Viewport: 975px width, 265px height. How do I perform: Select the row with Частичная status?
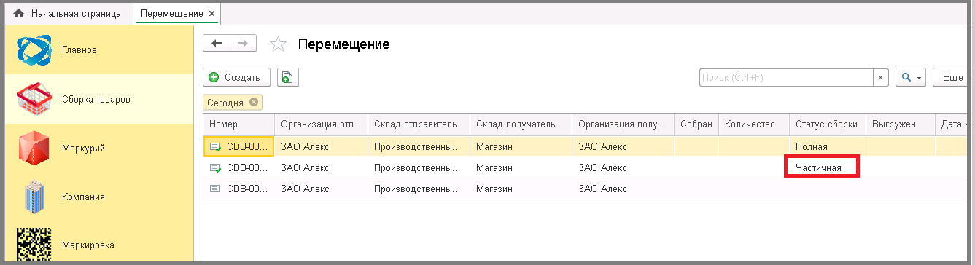[x=587, y=167]
